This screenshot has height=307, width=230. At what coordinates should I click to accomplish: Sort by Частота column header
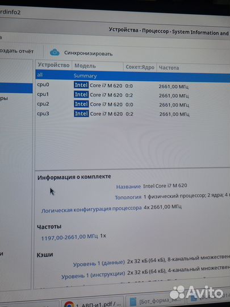pos(169,68)
